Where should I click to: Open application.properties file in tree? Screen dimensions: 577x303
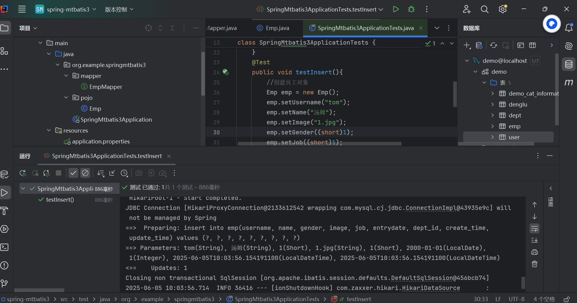click(x=97, y=141)
